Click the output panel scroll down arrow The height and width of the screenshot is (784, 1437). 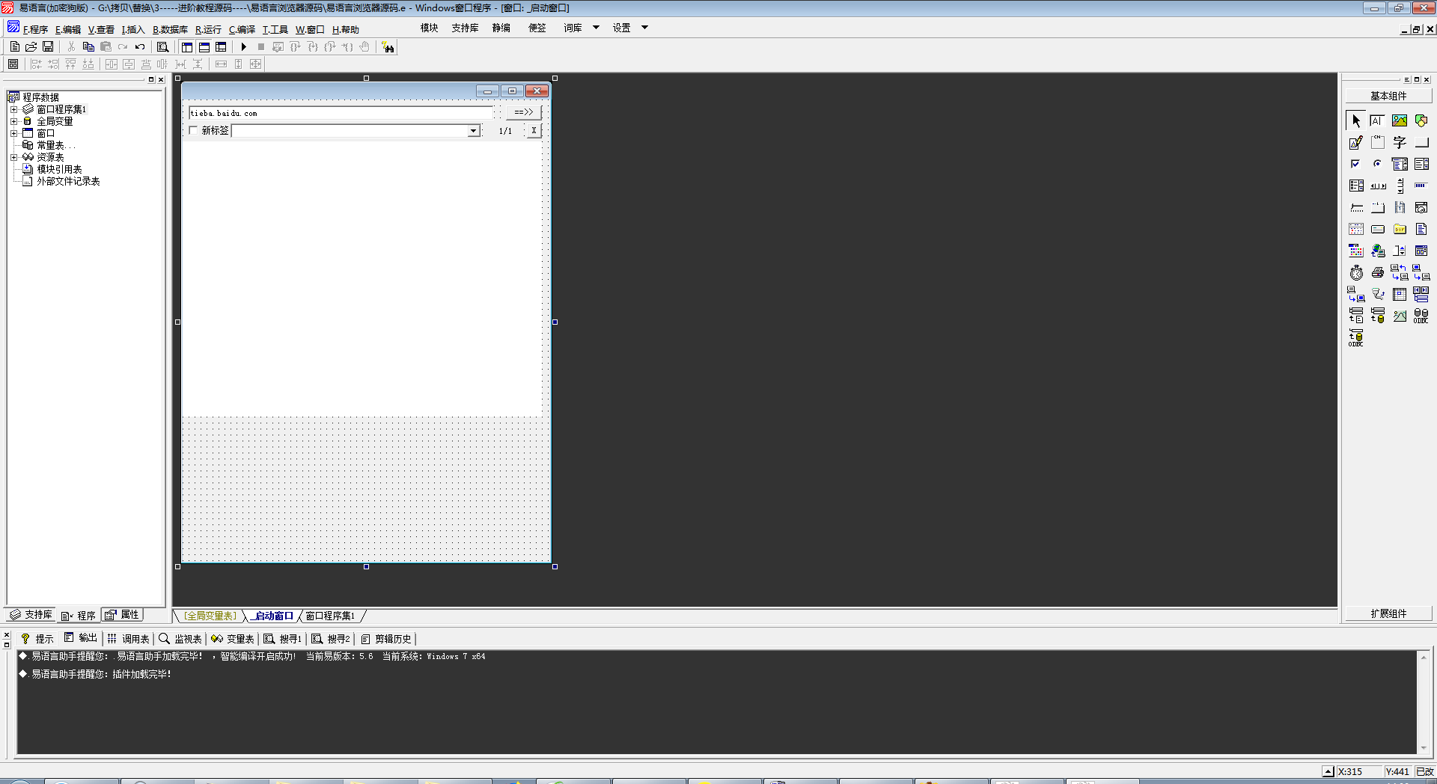click(1423, 748)
